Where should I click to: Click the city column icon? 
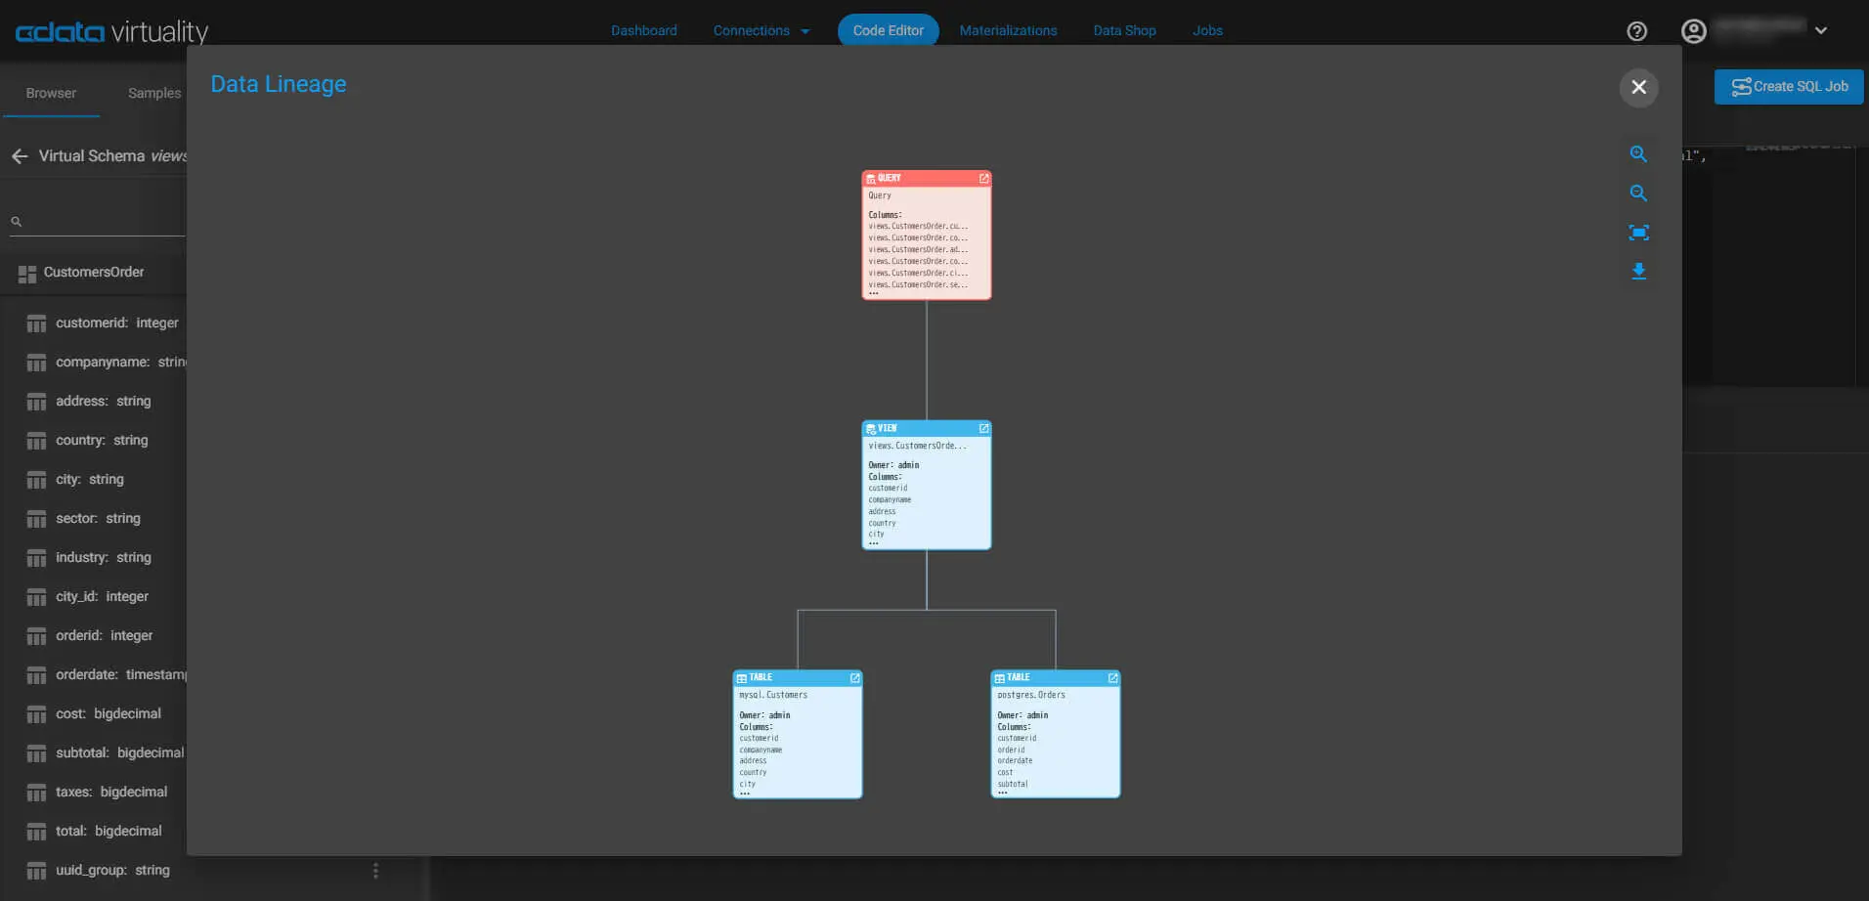click(36, 480)
